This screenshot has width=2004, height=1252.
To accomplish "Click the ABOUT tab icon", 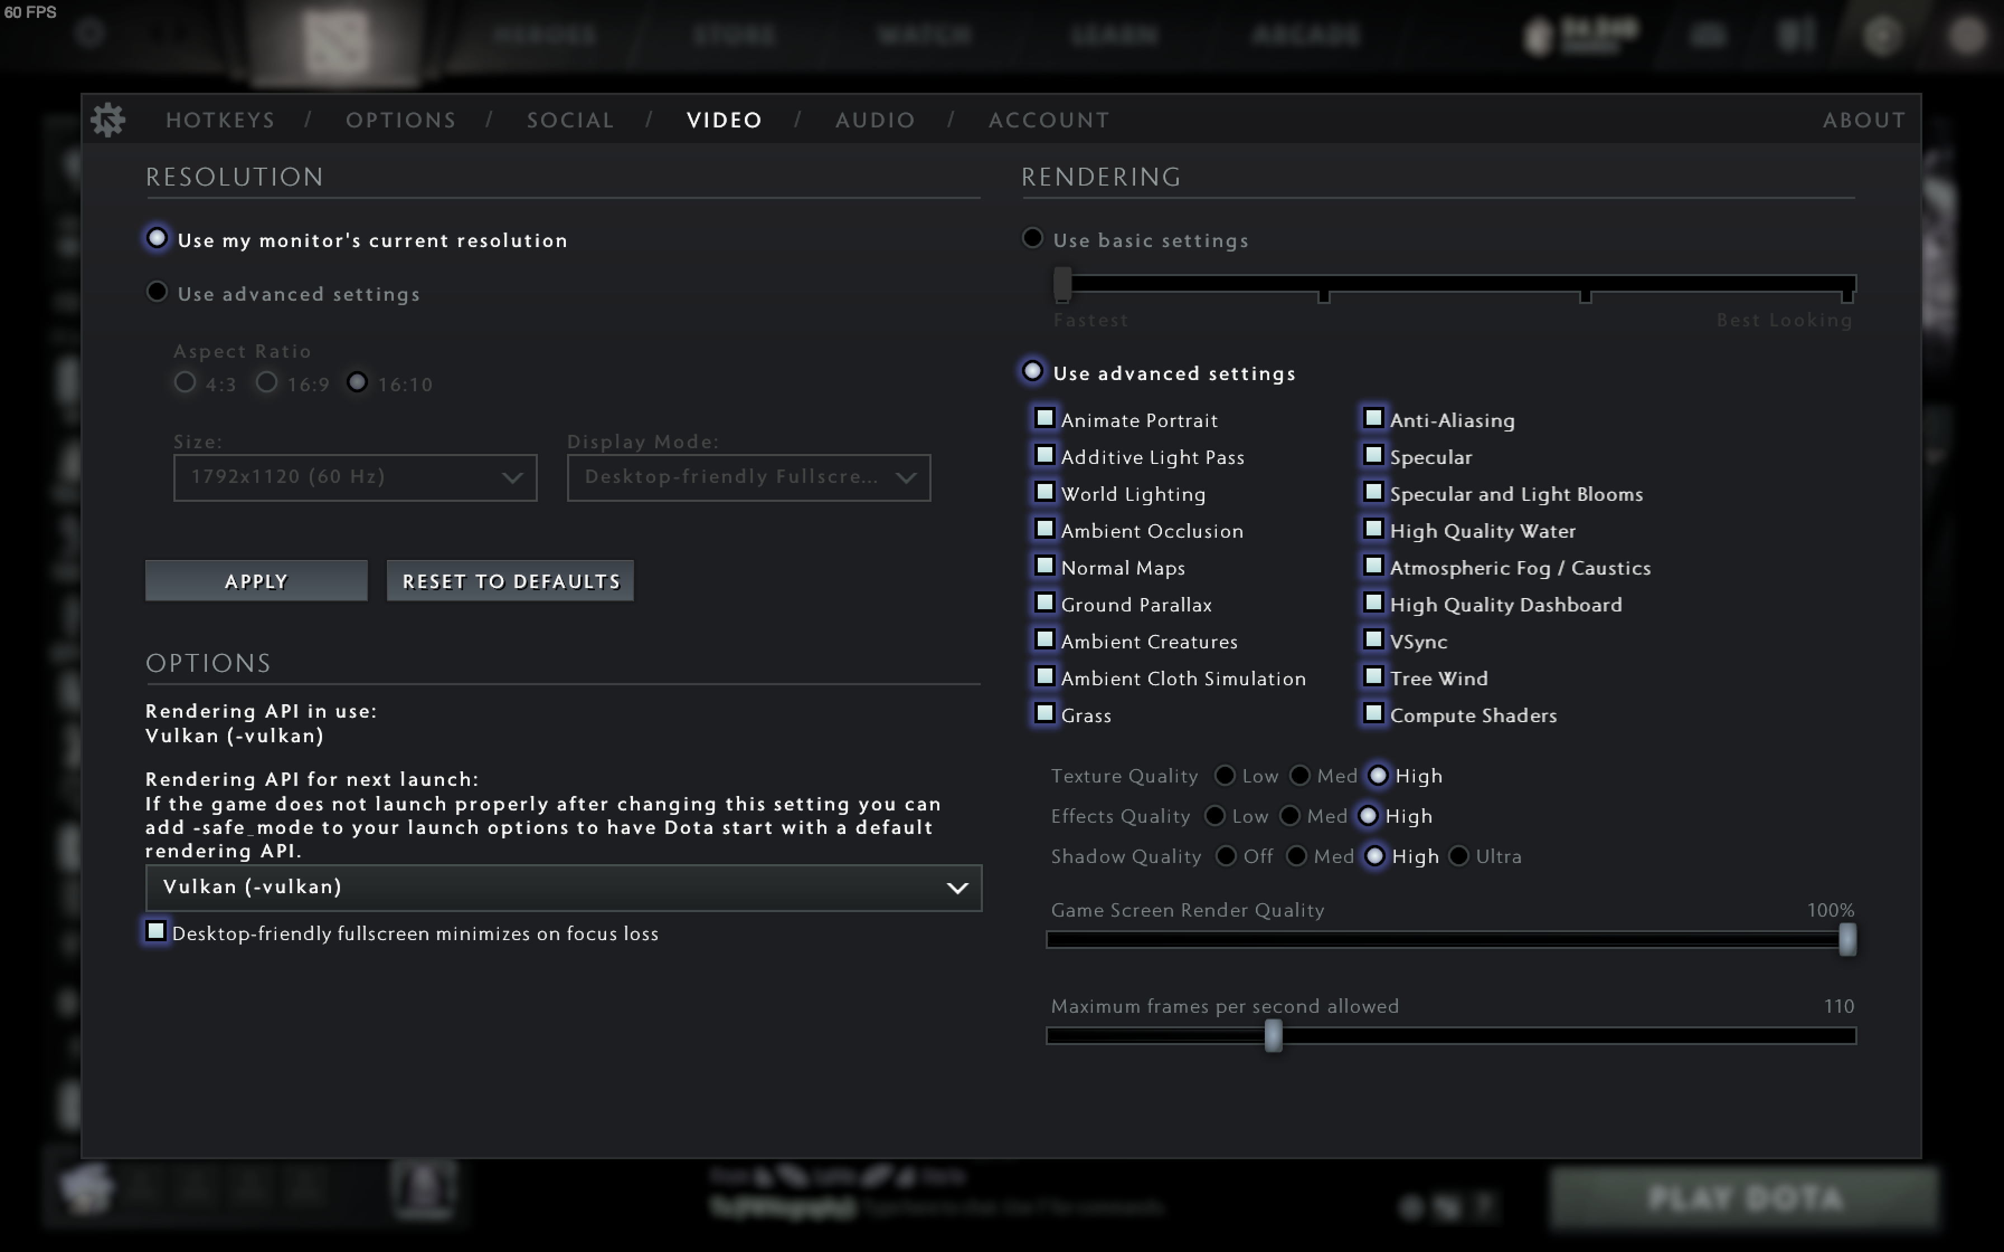I will click(x=1863, y=118).
